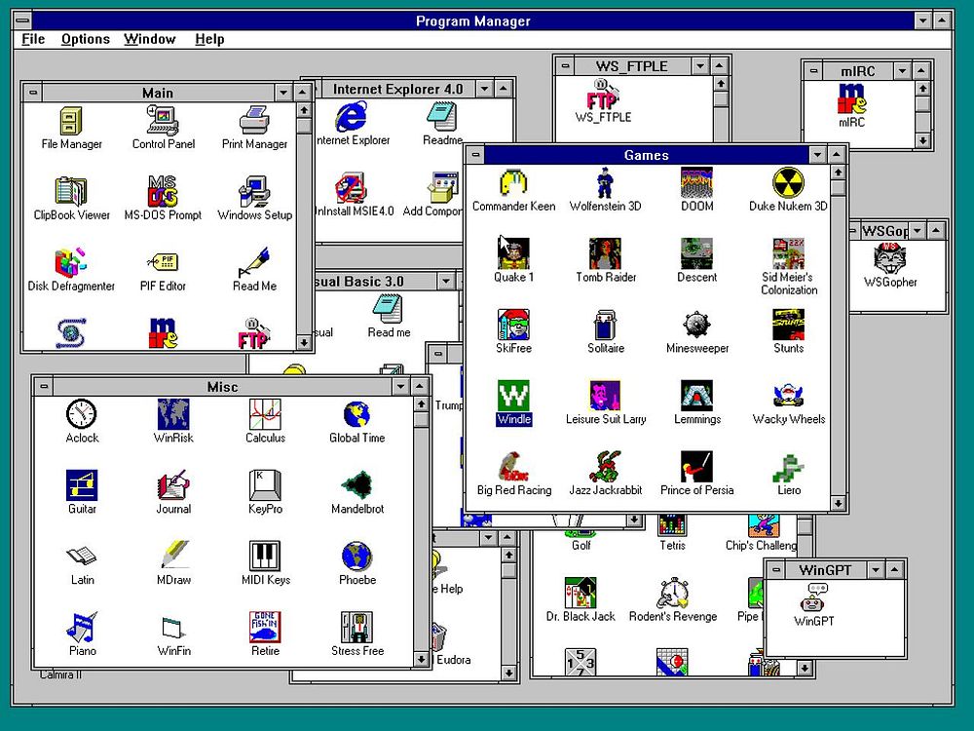Click the Tomb Raider icon

click(605, 253)
